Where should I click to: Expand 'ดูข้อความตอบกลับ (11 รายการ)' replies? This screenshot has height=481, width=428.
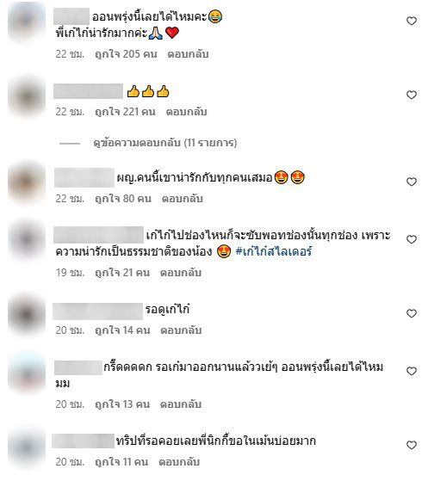(x=164, y=143)
